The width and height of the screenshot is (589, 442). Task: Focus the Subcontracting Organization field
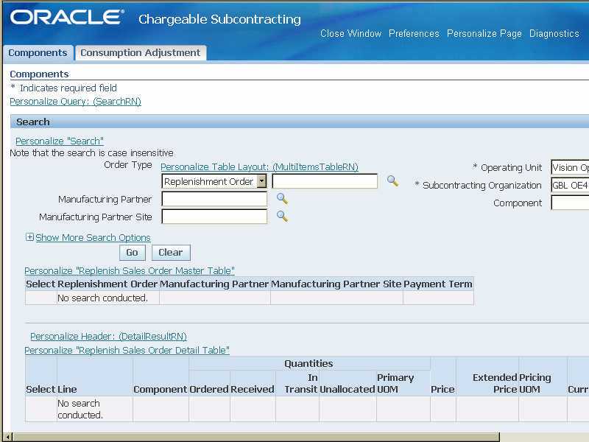coord(570,185)
